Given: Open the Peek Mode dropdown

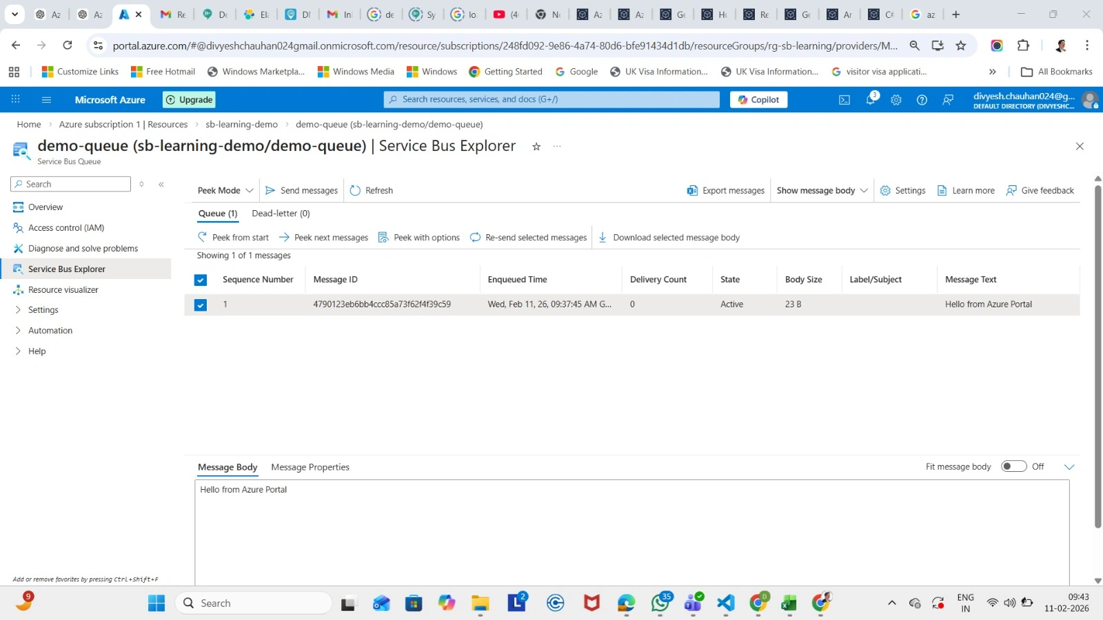Looking at the screenshot, I should pos(225,191).
